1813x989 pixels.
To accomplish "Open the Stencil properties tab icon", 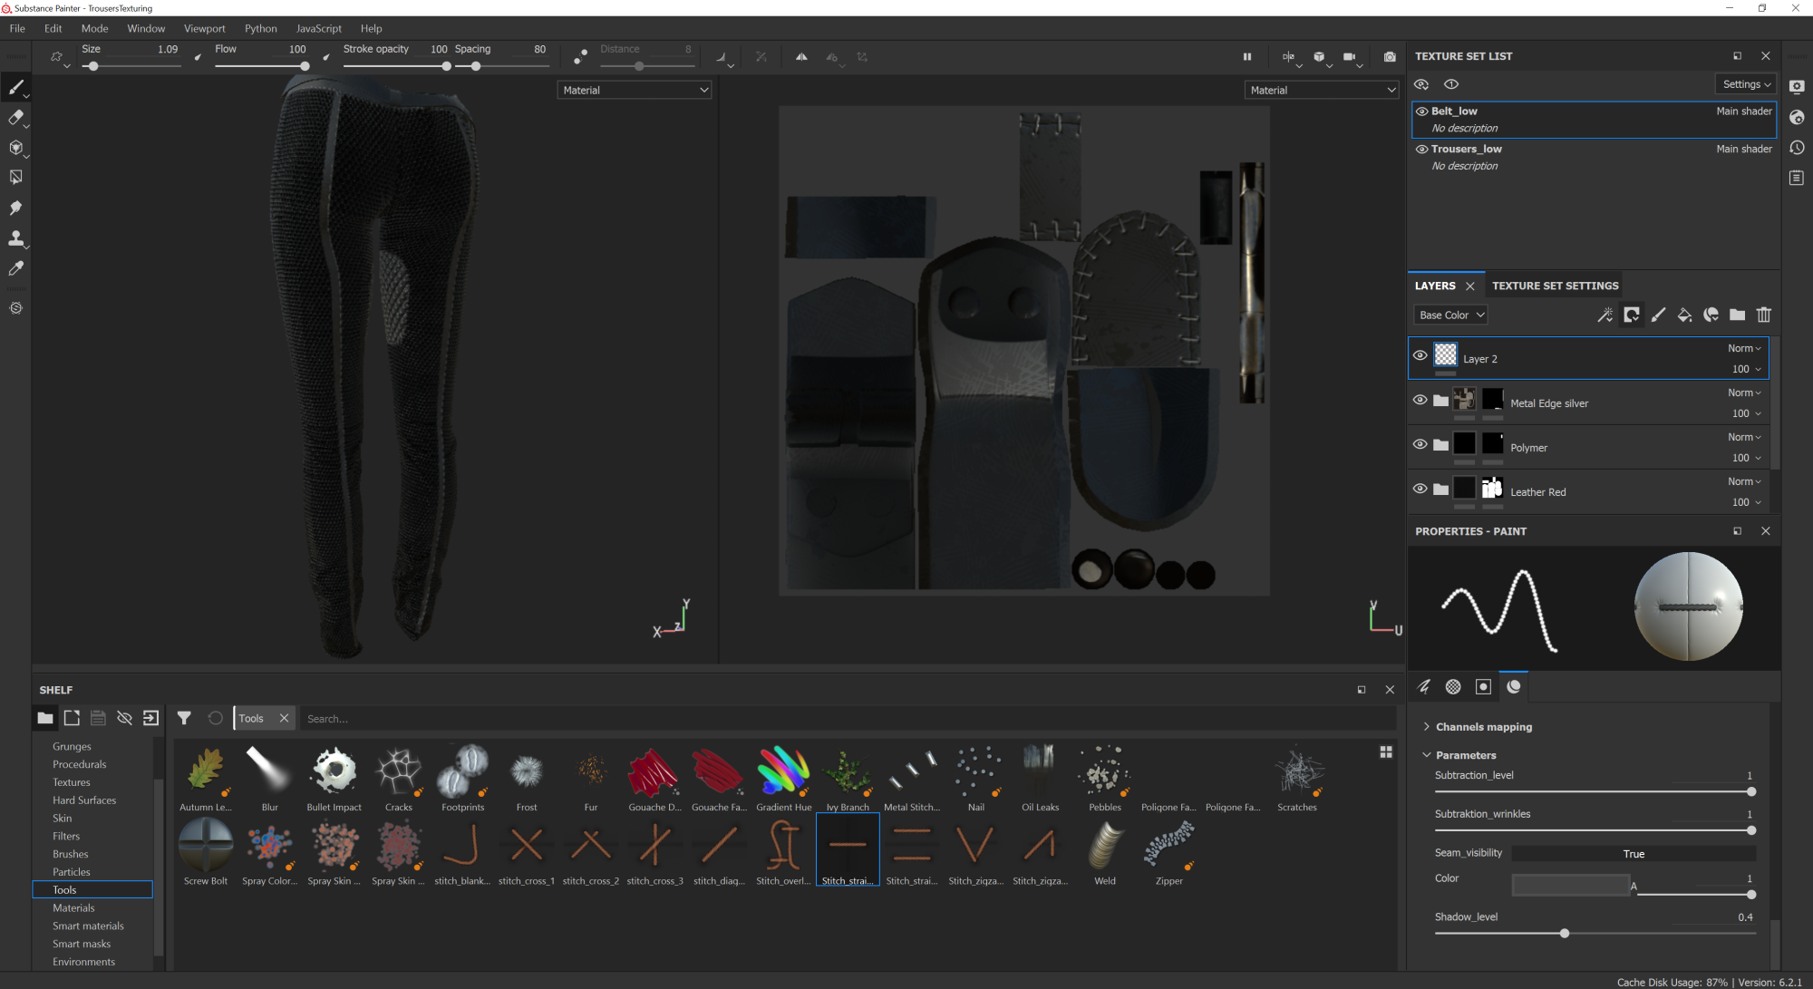I will 1483,686.
